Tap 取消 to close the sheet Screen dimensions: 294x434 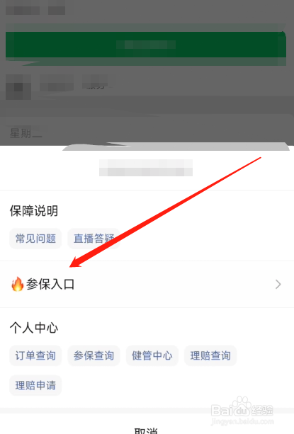coord(146,430)
